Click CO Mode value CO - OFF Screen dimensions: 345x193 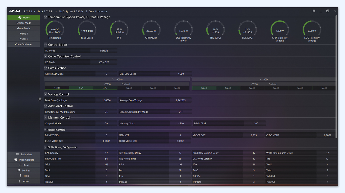coord(104,62)
